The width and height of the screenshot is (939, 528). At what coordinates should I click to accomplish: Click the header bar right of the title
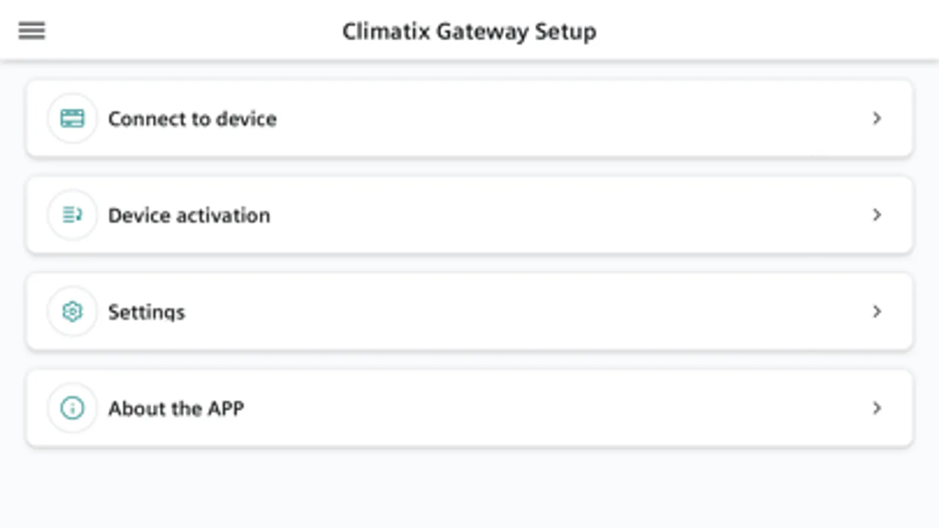[x=763, y=31]
